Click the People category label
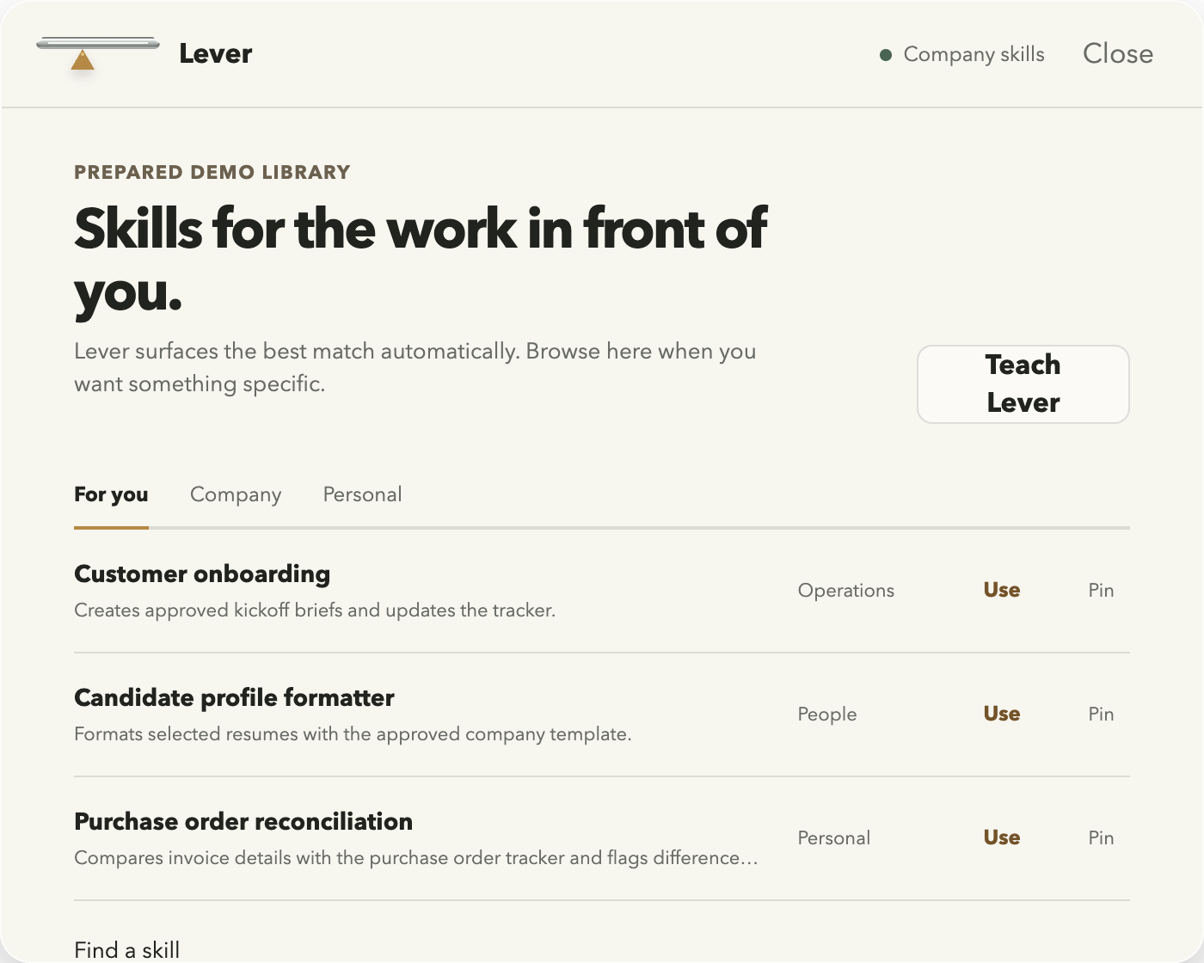Viewport: 1204px width, 963px height. [x=827, y=714]
